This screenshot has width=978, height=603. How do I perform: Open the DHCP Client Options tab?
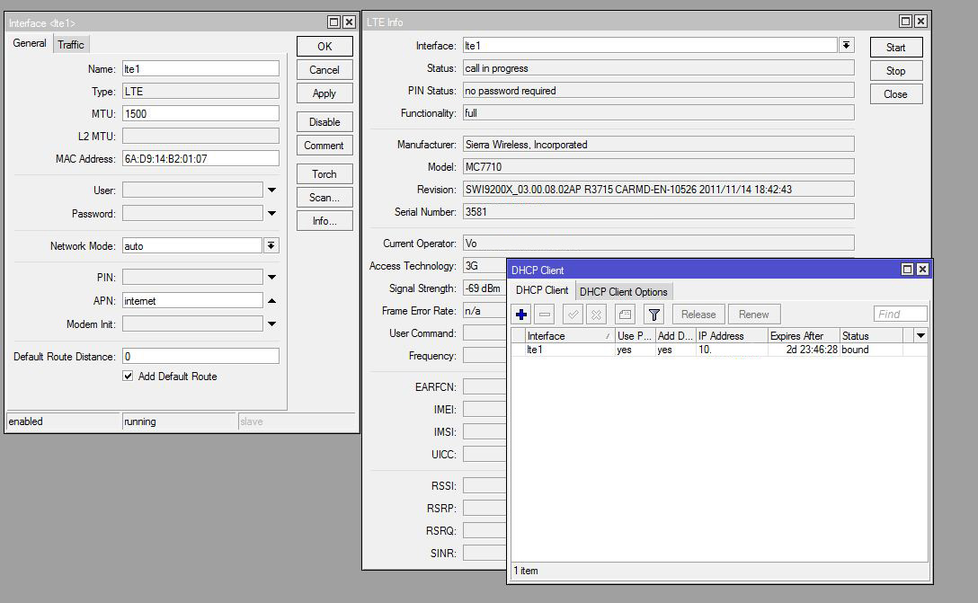[623, 292]
